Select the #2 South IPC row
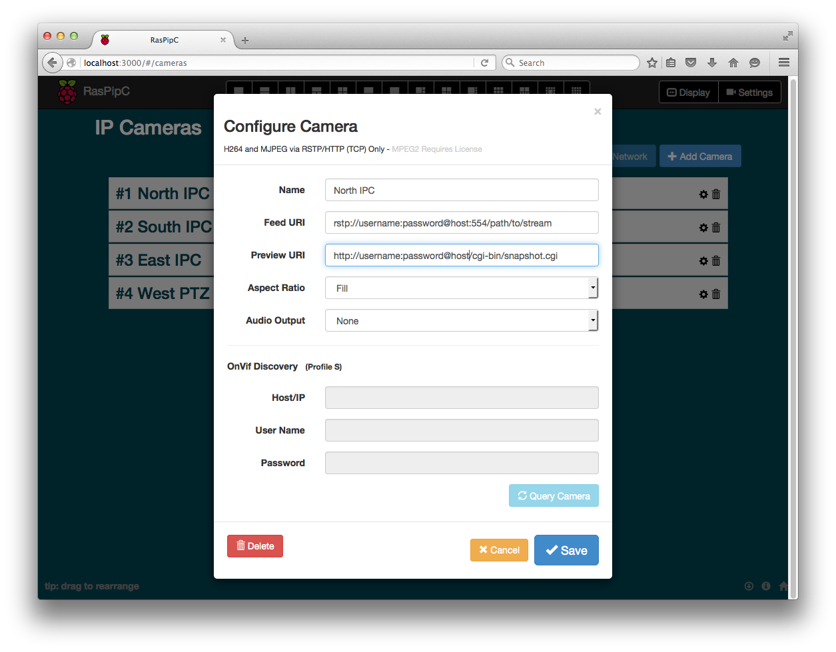Image resolution: width=836 pixels, height=652 pixels. [x=418, y=226]
